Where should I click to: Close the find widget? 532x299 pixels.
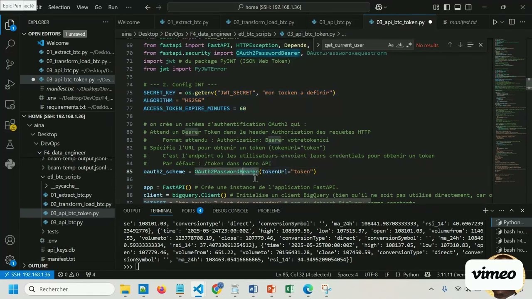click(480, 45)
